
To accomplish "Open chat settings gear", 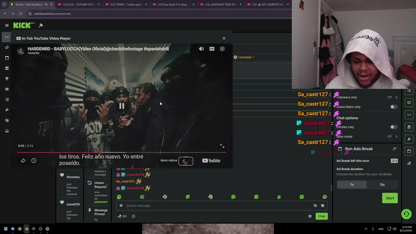I will coord(310,216).
